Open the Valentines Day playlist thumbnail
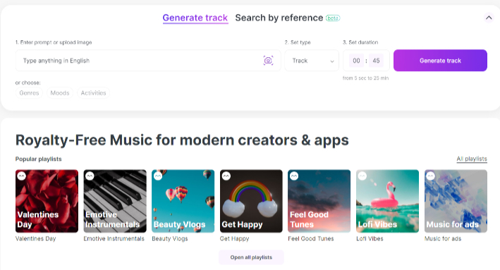Image resolution: width=500 pixels, height=270 pixels. point(47,201)
